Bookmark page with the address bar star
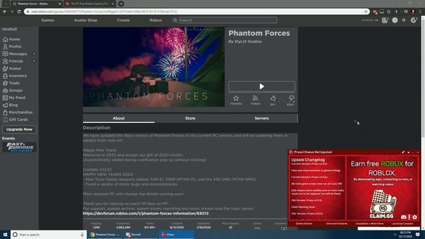 pyautogui.click(x=366, y=12)
